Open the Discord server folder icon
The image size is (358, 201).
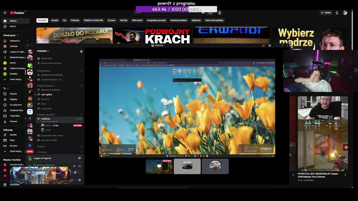pyautogui.click(x=30, y=145)
